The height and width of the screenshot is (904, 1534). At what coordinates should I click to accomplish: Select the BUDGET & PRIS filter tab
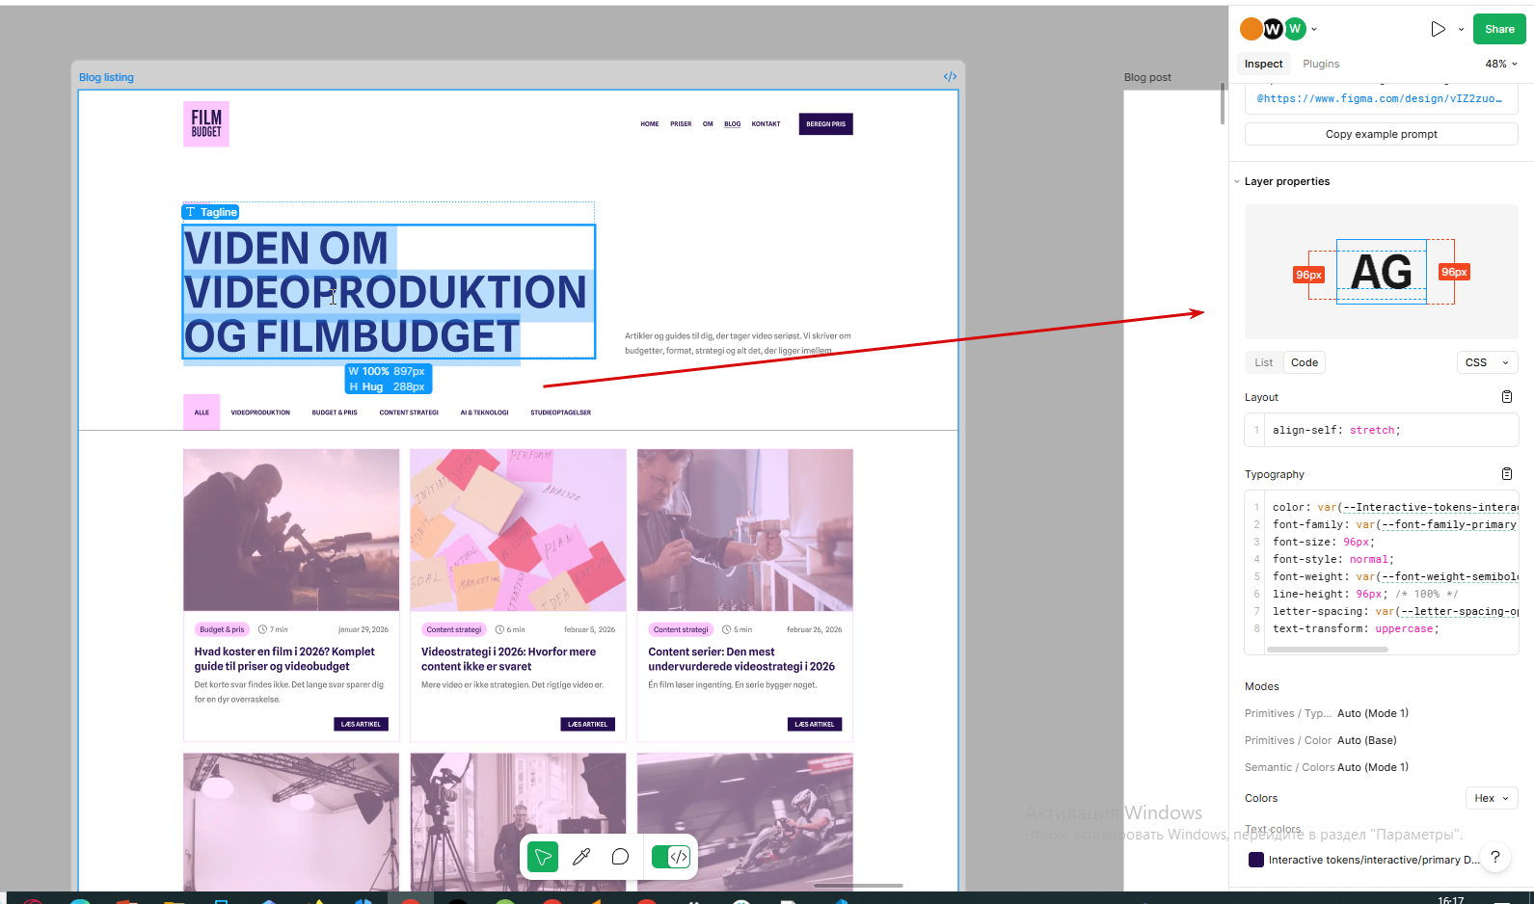coord(335,412)
